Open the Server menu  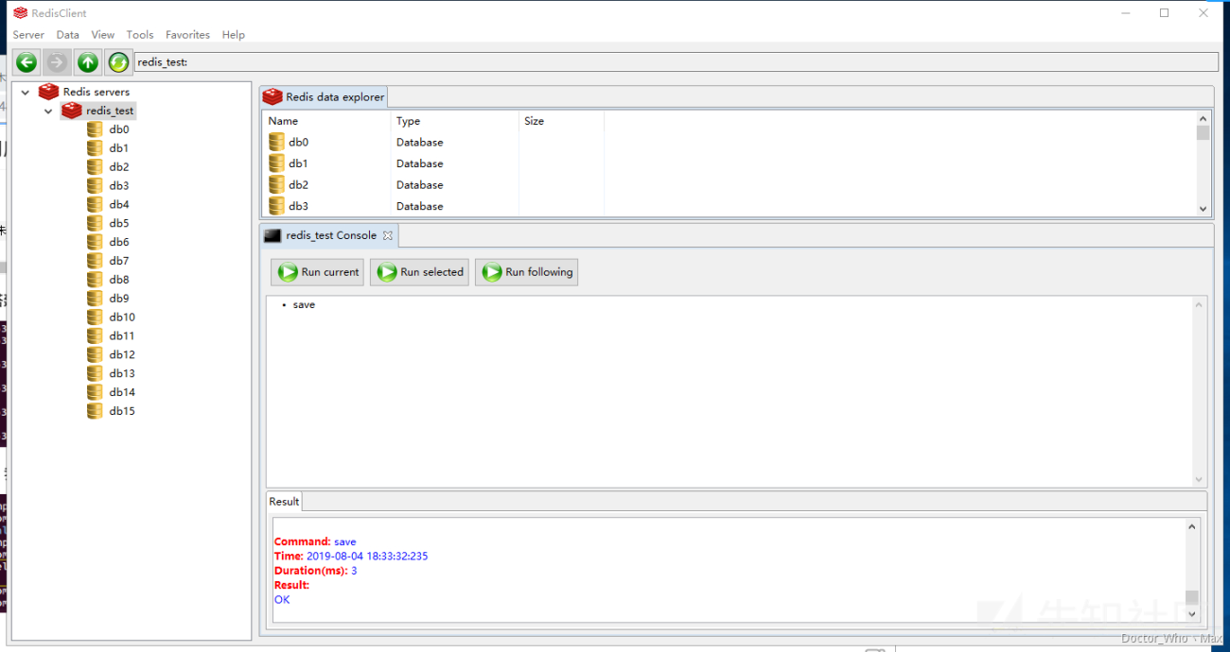point(28,35)
